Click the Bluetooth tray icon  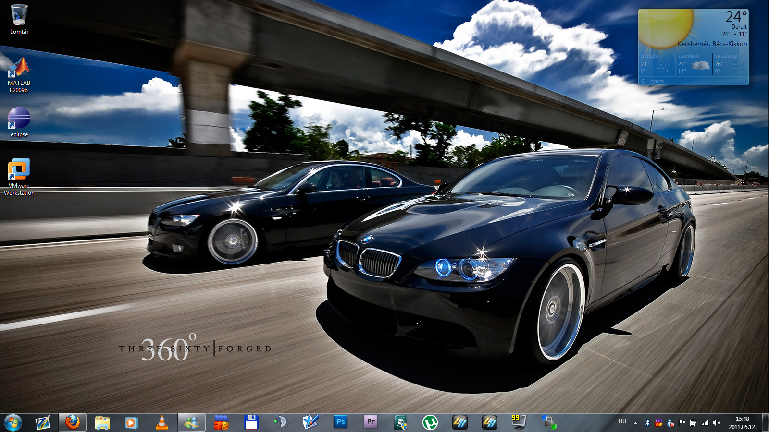(x=647, y=423)
